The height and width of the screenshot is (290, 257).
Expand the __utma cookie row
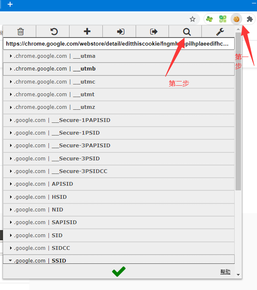tap(119, 56)
